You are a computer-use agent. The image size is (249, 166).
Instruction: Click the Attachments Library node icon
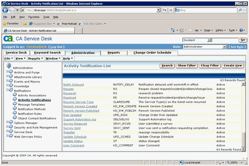coord(11,76)
